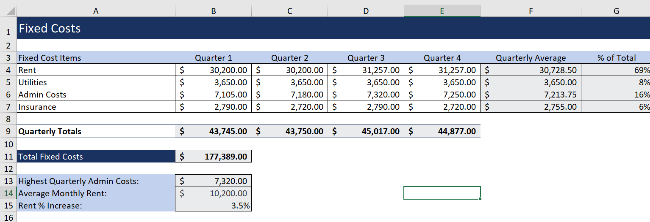
Task: Select Rent quarterly average 30,728.50
Action: coord(531,70)
